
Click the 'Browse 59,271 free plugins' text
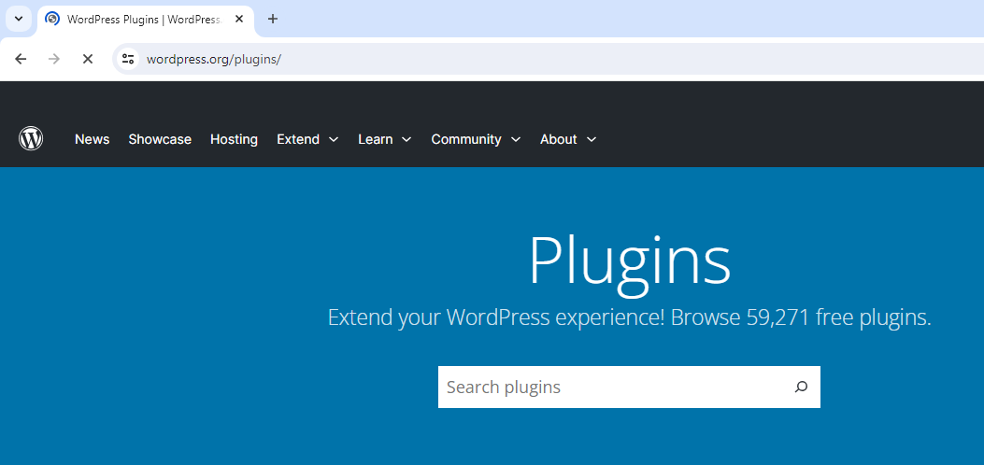pos(801,317)
